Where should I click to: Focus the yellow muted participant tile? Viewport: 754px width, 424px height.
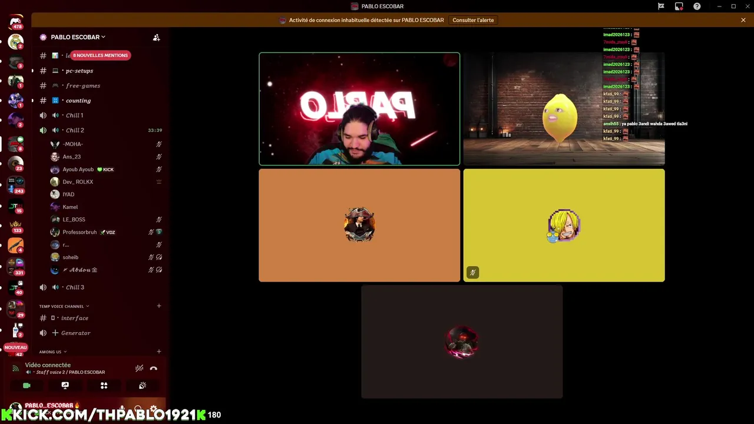[564, 226]
